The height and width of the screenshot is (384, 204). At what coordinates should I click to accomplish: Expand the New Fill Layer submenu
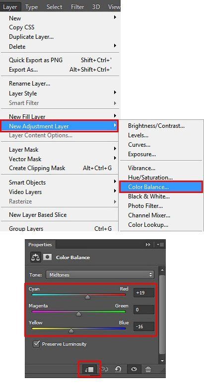point(115,115)
